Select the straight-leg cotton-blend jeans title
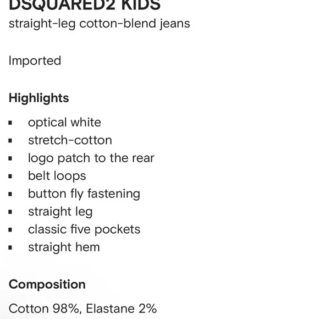Viewport: 319px width, 319px height. coord(100,24)
